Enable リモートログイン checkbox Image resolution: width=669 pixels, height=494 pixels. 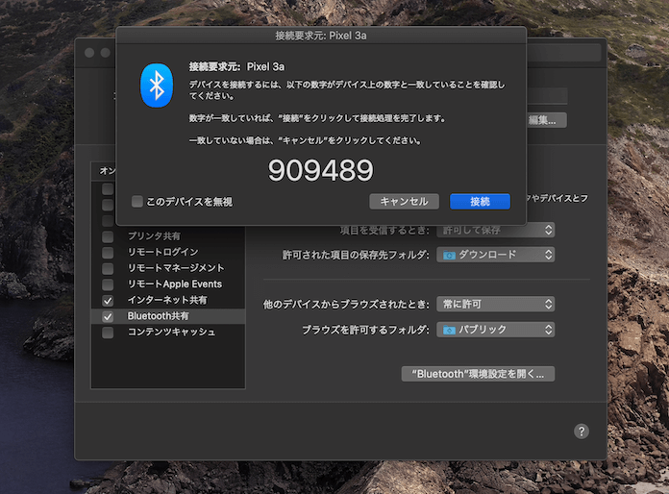(x=108, y=252)
